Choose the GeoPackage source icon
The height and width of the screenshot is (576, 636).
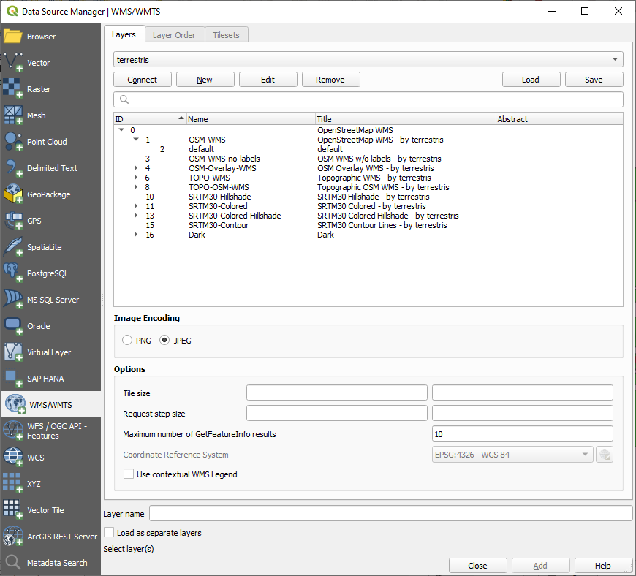click(14, 194)
